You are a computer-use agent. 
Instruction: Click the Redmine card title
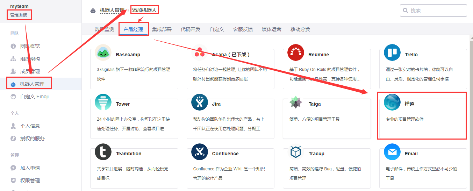(x=318, y=55)
